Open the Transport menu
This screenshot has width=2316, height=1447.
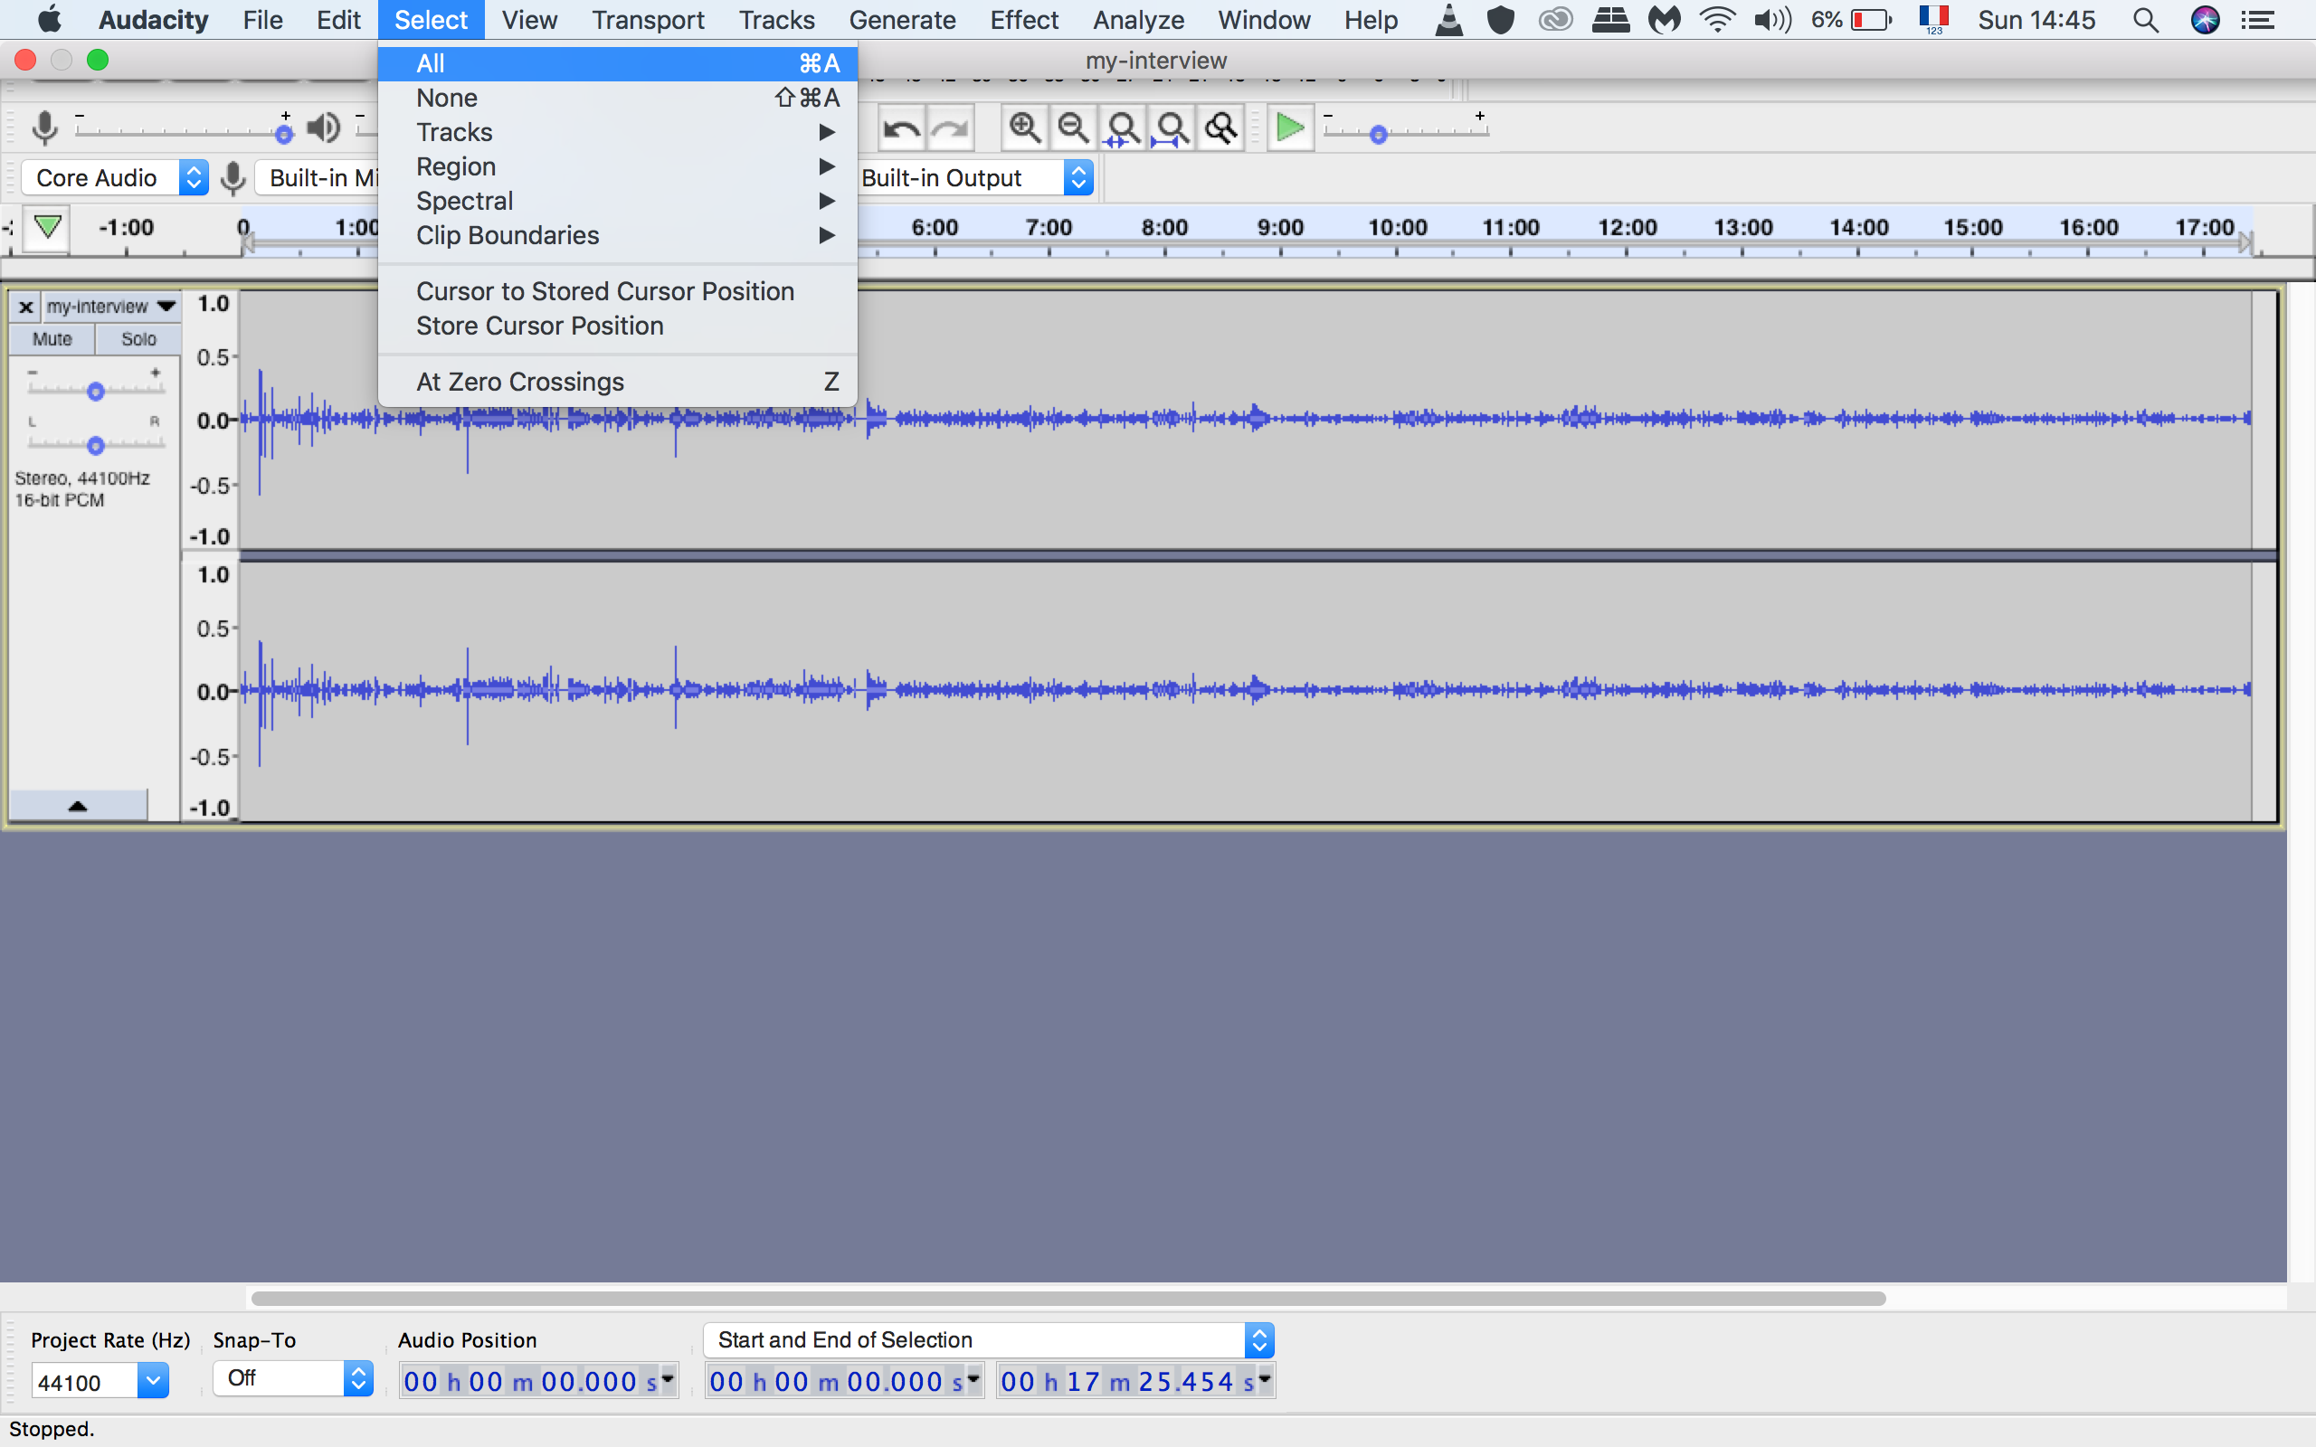point(648,20)
